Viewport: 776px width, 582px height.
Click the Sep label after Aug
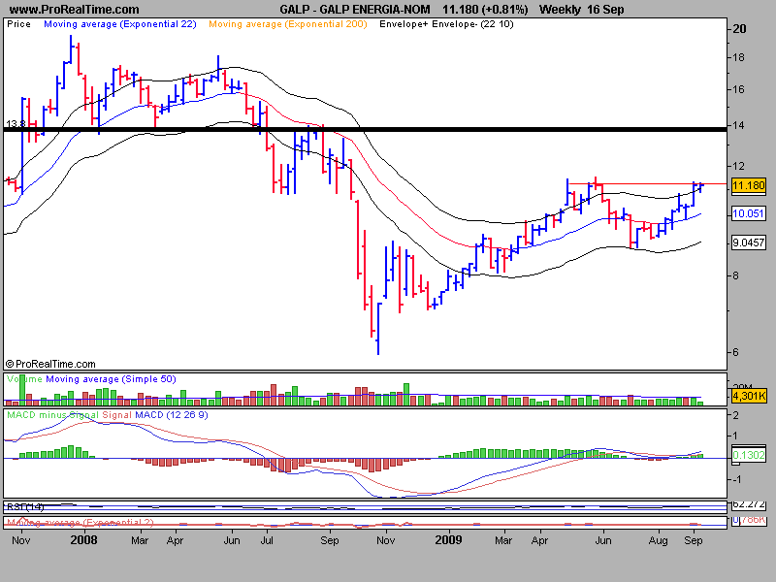pyautogui.click(x=694, y=540)
